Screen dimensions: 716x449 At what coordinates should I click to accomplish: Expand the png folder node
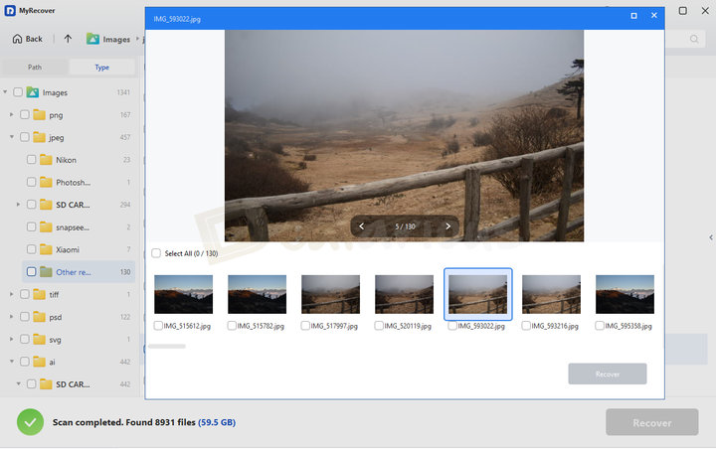(11, 114)
